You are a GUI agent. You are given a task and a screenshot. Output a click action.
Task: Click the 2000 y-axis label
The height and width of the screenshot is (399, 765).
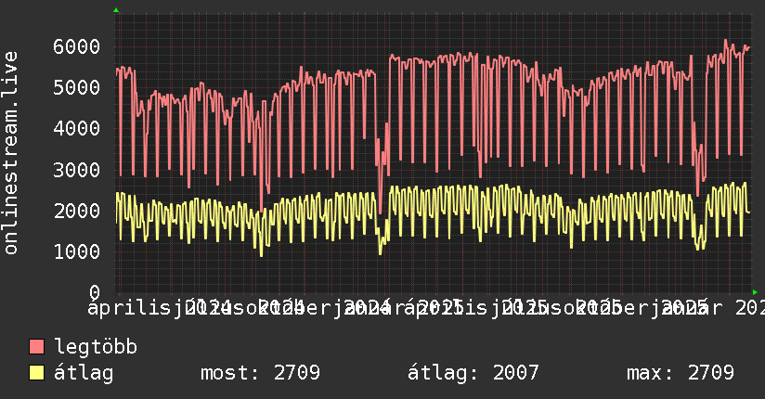pos(77,212)
